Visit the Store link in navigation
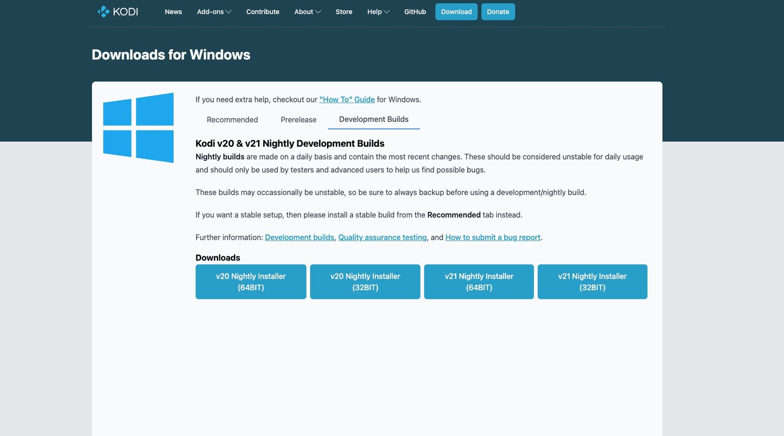 344,12
